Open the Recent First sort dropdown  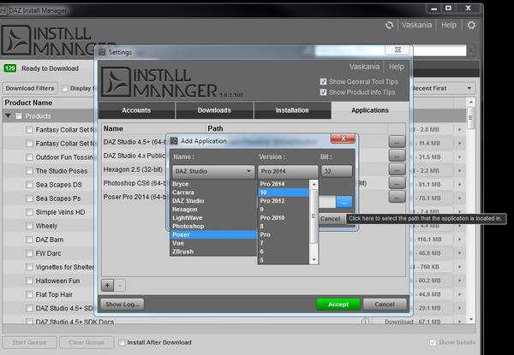point(443,88)
